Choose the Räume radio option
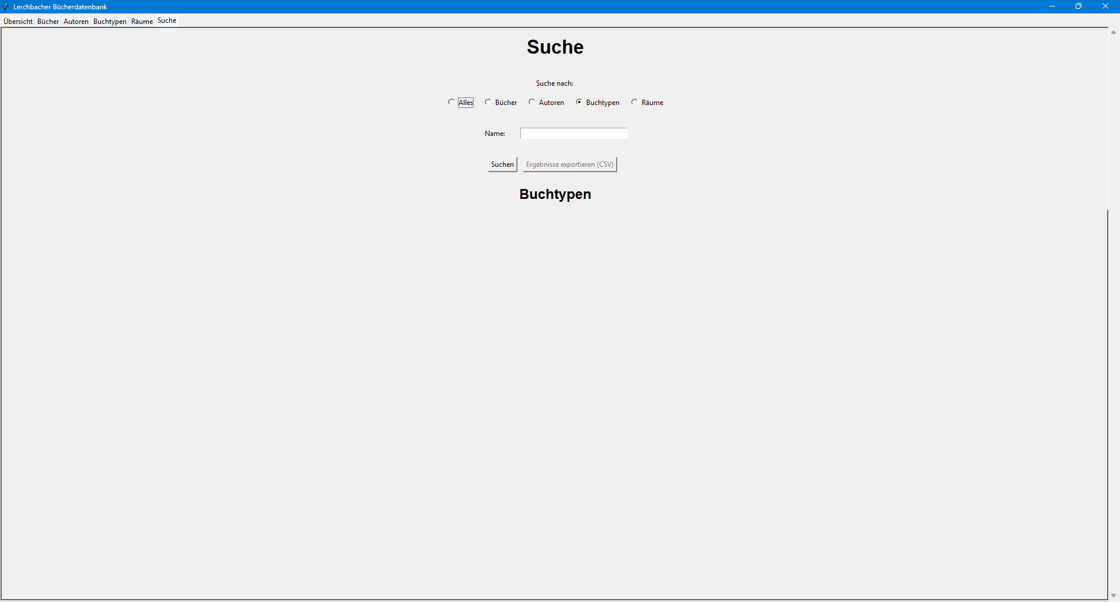The image size is (1120, 602). [635, 102]
